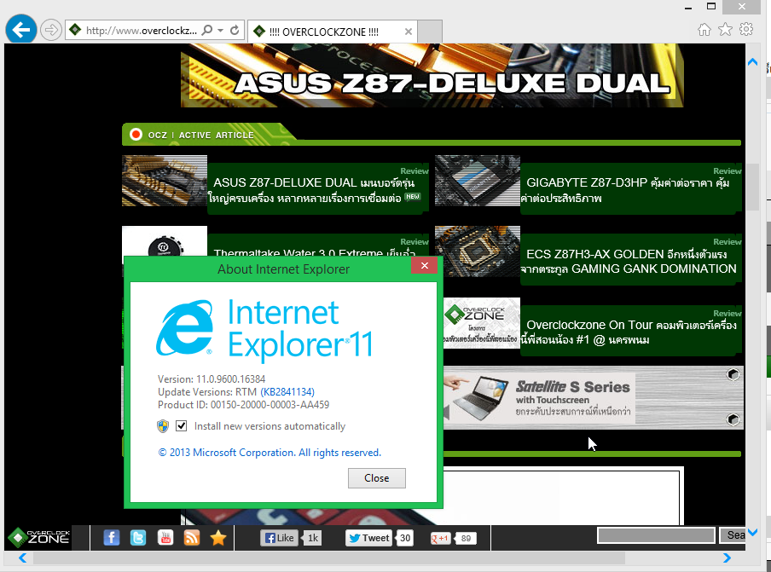Click the overclockzone URL in the address field
The height and width of the screenshot is (572, 771).
point(142,31)
